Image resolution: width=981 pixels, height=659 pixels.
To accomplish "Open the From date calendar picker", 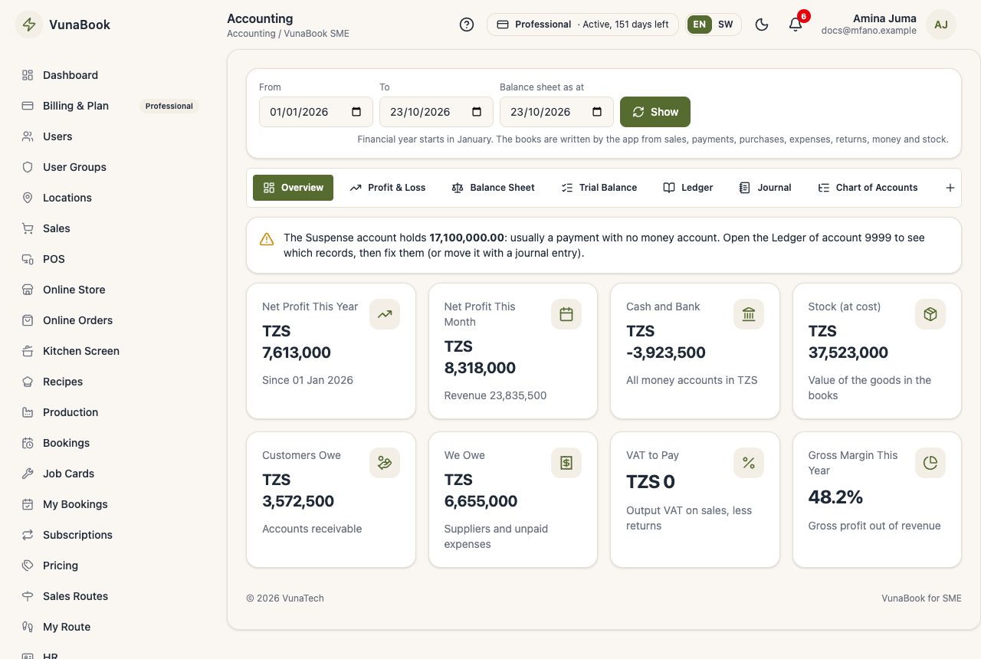I will (356, 112).
